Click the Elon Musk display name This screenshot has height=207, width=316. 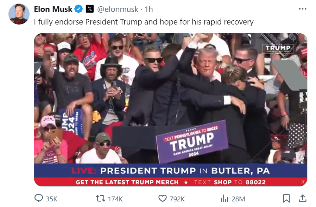coord(53,9)
